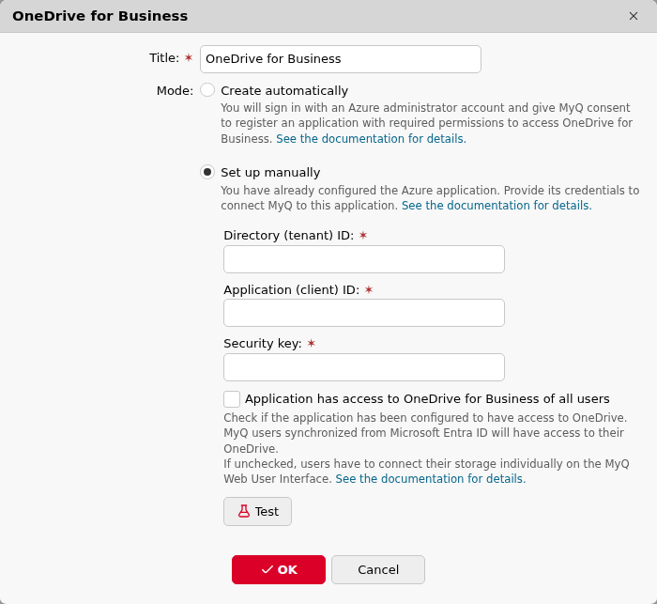Open documentation link under Create automatically
The width and height of the screenshot is (657, 604).
[x=371, y=139]
